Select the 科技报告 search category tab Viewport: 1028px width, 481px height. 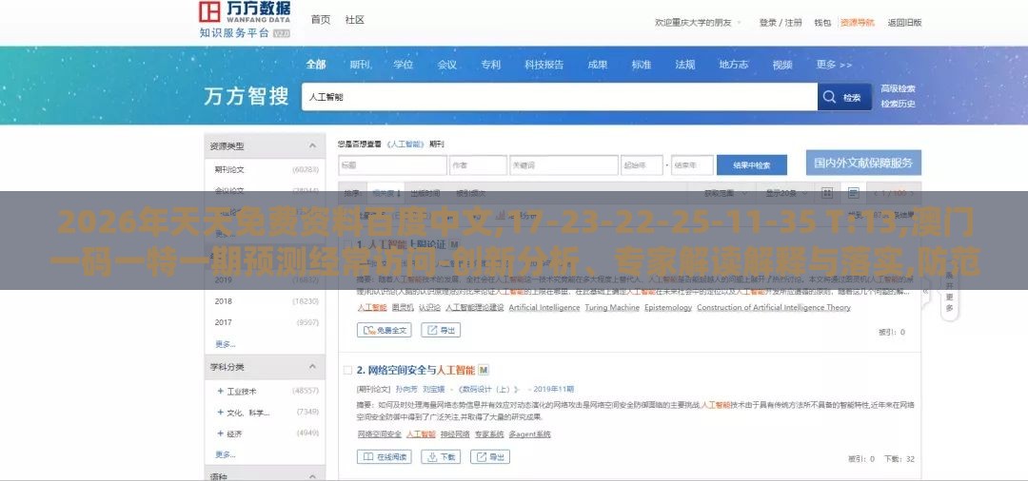pyautogui.click(x=544, y=65)
